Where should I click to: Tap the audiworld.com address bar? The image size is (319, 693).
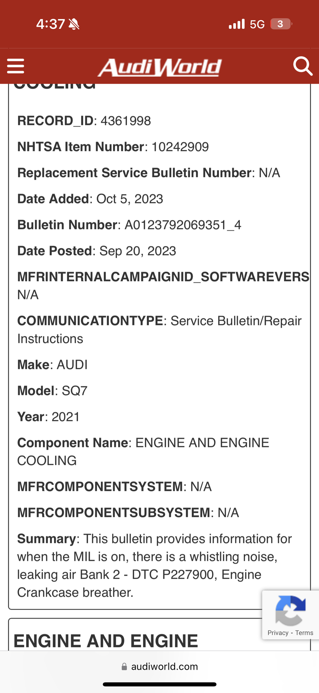tap(165, 667)
